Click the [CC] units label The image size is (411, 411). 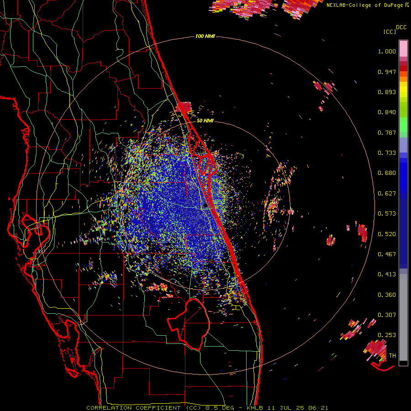coord(390,32)
